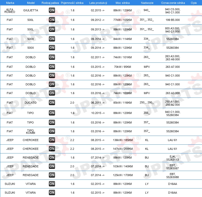The width and height of the screenshot is (202, 197).
Task: Click engine code EJK, 55263113
Action: coord(173,158)
